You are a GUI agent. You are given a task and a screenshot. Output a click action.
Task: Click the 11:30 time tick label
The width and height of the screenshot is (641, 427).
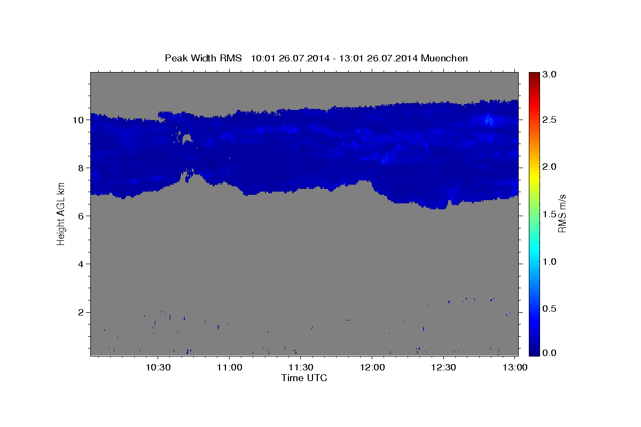(x=301, y=368)
